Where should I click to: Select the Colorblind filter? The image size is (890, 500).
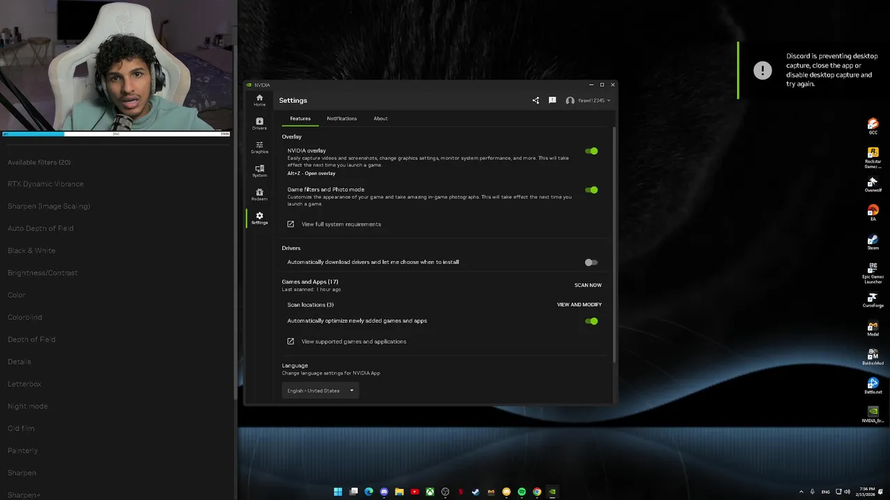(24, 317)
